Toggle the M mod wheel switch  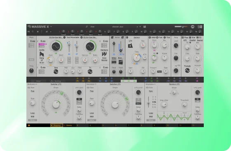42,32
